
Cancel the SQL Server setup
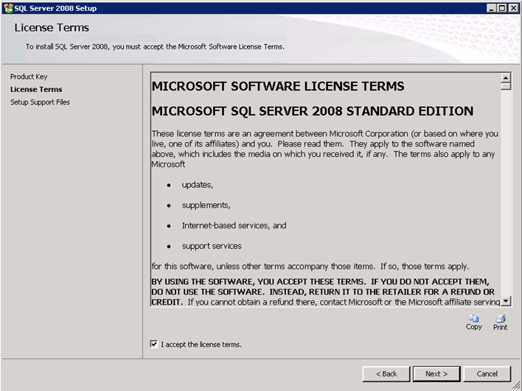pos(487,374)
